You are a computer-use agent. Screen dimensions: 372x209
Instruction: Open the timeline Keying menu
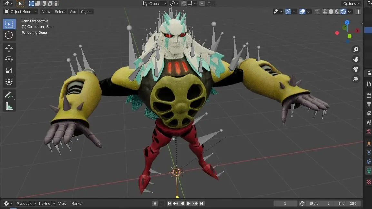click(x=47, y=204)
